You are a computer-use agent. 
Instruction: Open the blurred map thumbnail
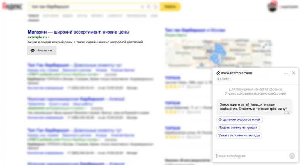coord(218,53)
